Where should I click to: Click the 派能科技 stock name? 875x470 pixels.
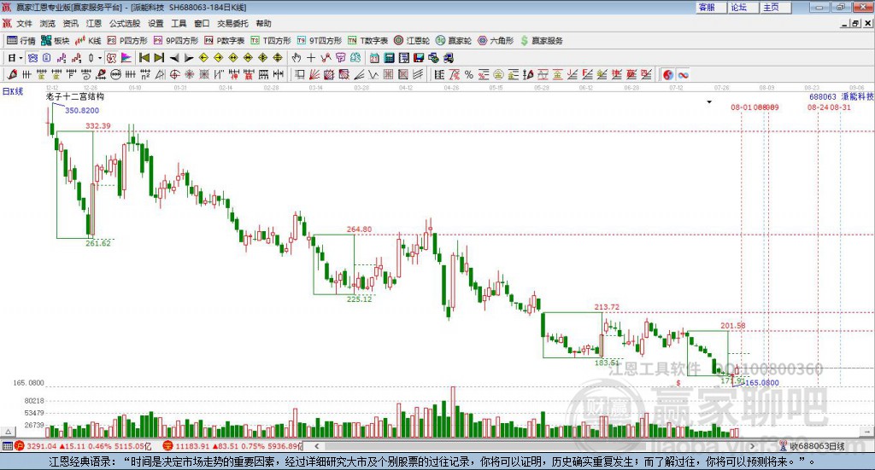click(857, 97)
